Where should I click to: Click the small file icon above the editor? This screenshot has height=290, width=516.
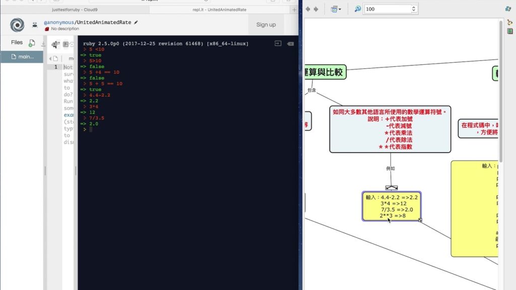point(55,58)
